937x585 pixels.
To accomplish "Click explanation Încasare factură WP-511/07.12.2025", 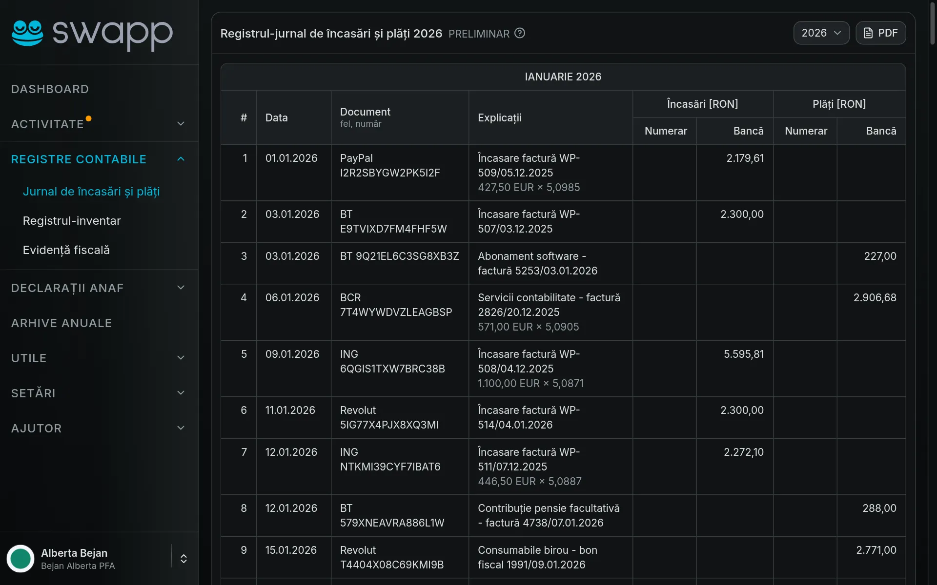I will click(529, 459).
